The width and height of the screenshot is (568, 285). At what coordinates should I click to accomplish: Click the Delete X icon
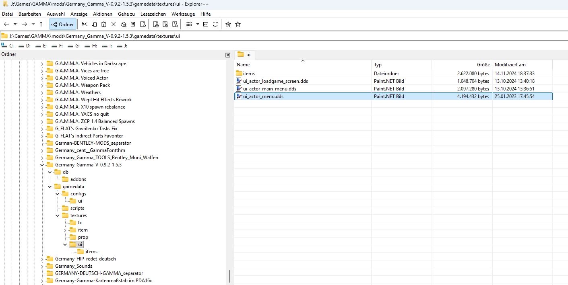click(114, 24)
